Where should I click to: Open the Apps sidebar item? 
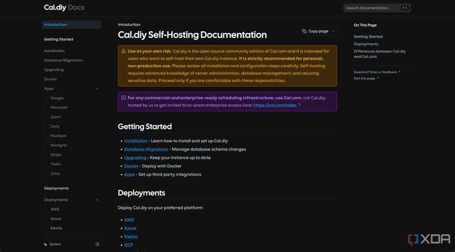(49, 89)
